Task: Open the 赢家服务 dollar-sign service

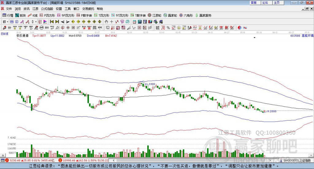Action: point(204,15)
